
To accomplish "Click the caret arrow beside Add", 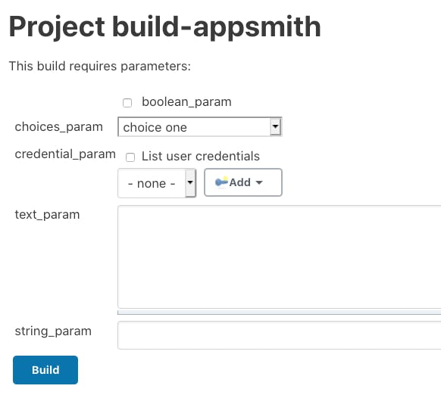I will pyautogui.click(x=259, y=182).
